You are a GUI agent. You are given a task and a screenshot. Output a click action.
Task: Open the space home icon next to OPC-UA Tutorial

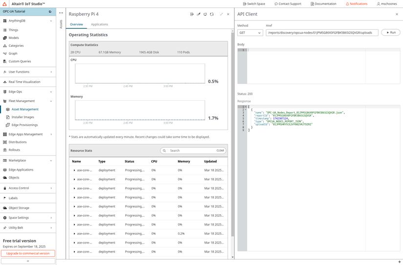coord(50,12)
